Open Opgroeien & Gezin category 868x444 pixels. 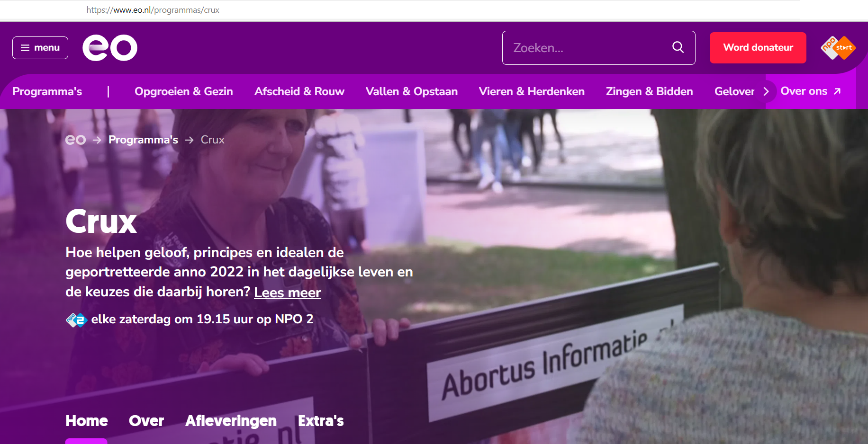coord(184,91)
